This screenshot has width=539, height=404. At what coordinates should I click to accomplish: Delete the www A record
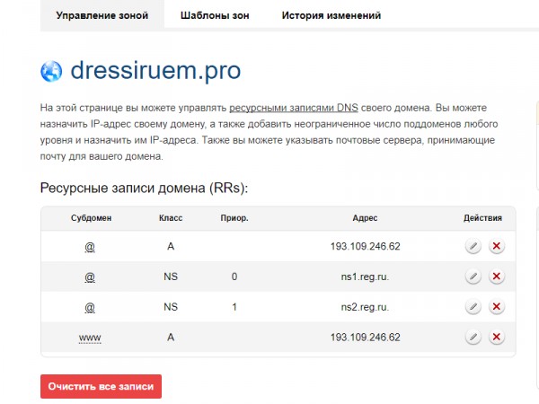click(497, 337)
